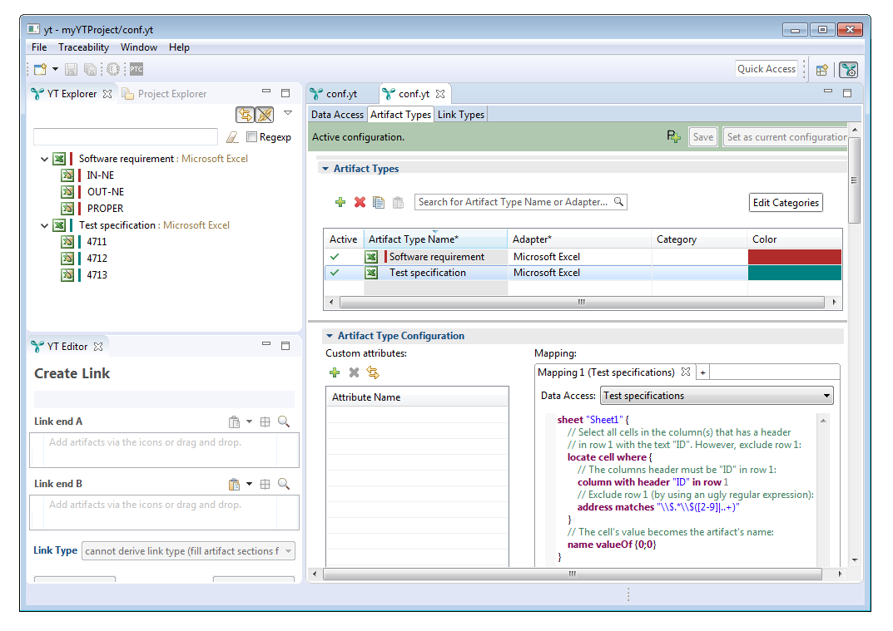Click the eraser icon beside the explorer filter
Screen dimensions: 893x631
(232, 137)
